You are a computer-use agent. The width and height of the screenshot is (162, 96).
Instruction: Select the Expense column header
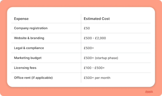click(21, 19)
